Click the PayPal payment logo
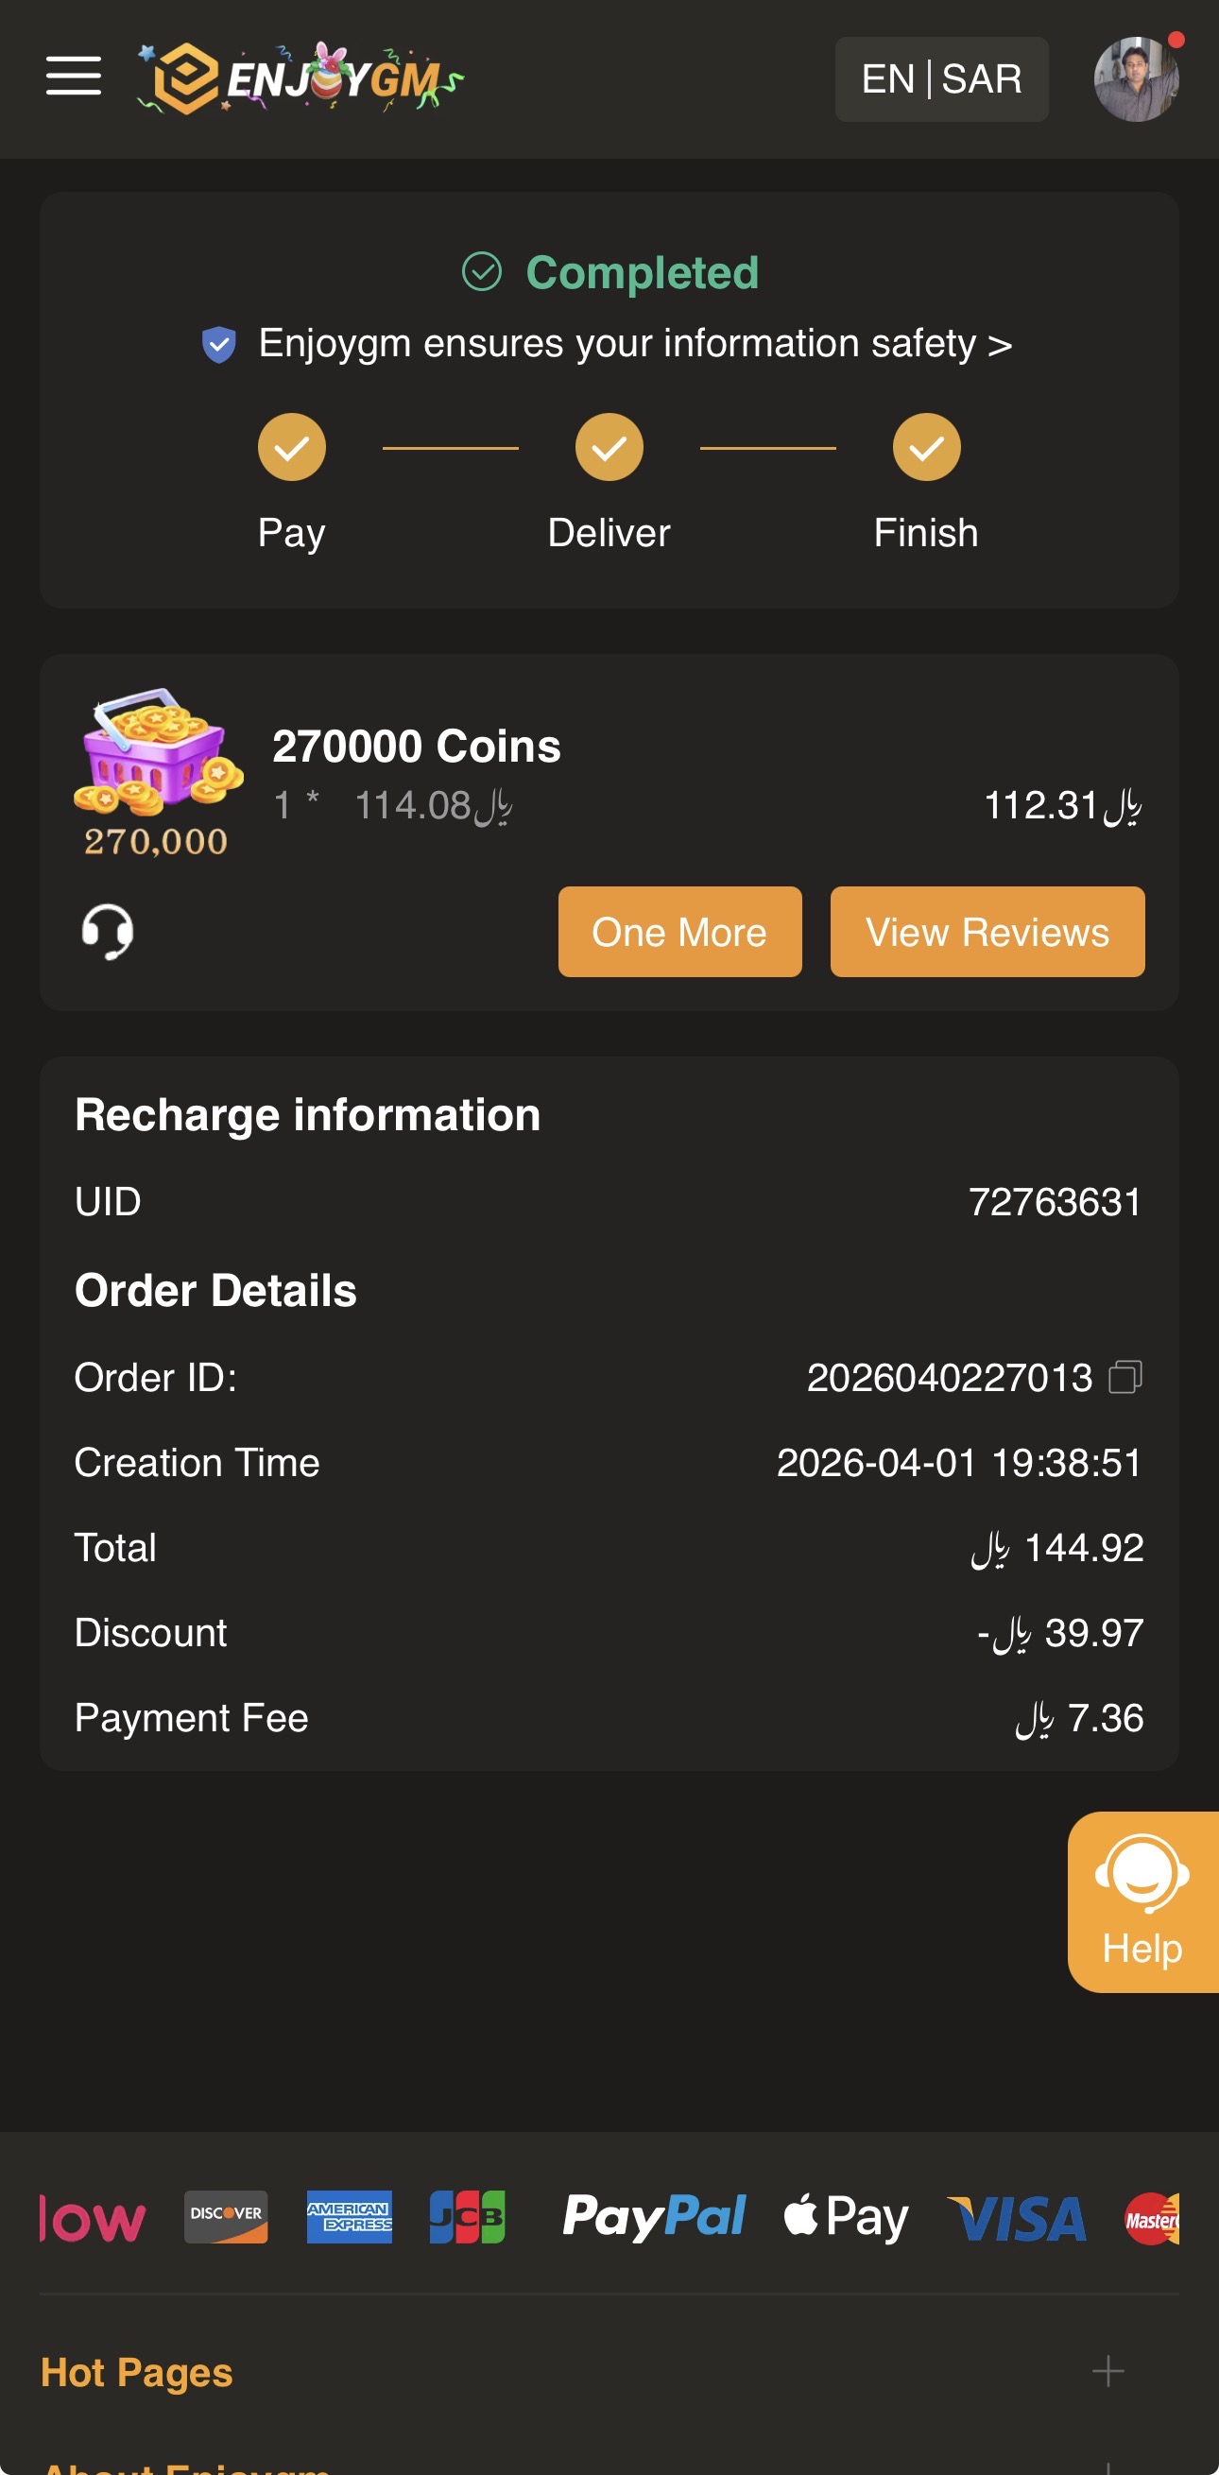Viewport: 1219px width, 2475px height. tap(653, 2217)
